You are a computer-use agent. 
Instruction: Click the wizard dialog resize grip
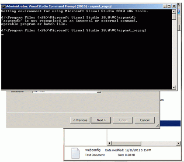[x=157, y=126]
